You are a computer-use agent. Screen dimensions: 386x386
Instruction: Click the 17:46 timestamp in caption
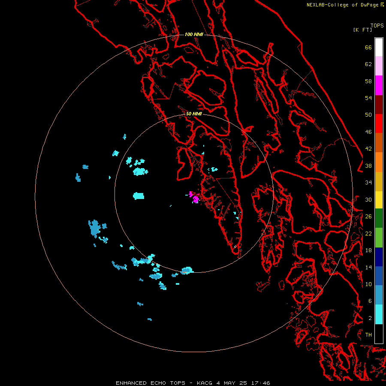261,383
